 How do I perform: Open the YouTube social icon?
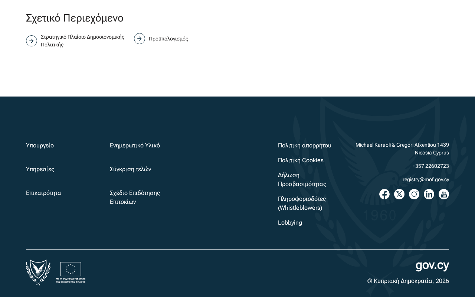444,194
